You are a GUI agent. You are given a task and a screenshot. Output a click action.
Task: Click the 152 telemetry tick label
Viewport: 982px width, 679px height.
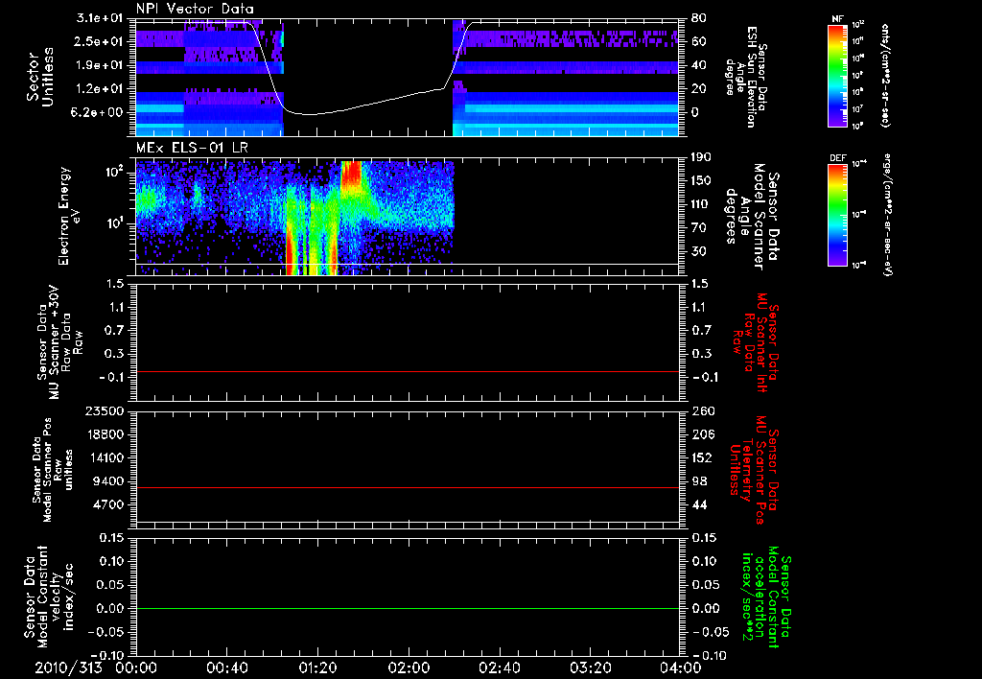tap(701, 457)
